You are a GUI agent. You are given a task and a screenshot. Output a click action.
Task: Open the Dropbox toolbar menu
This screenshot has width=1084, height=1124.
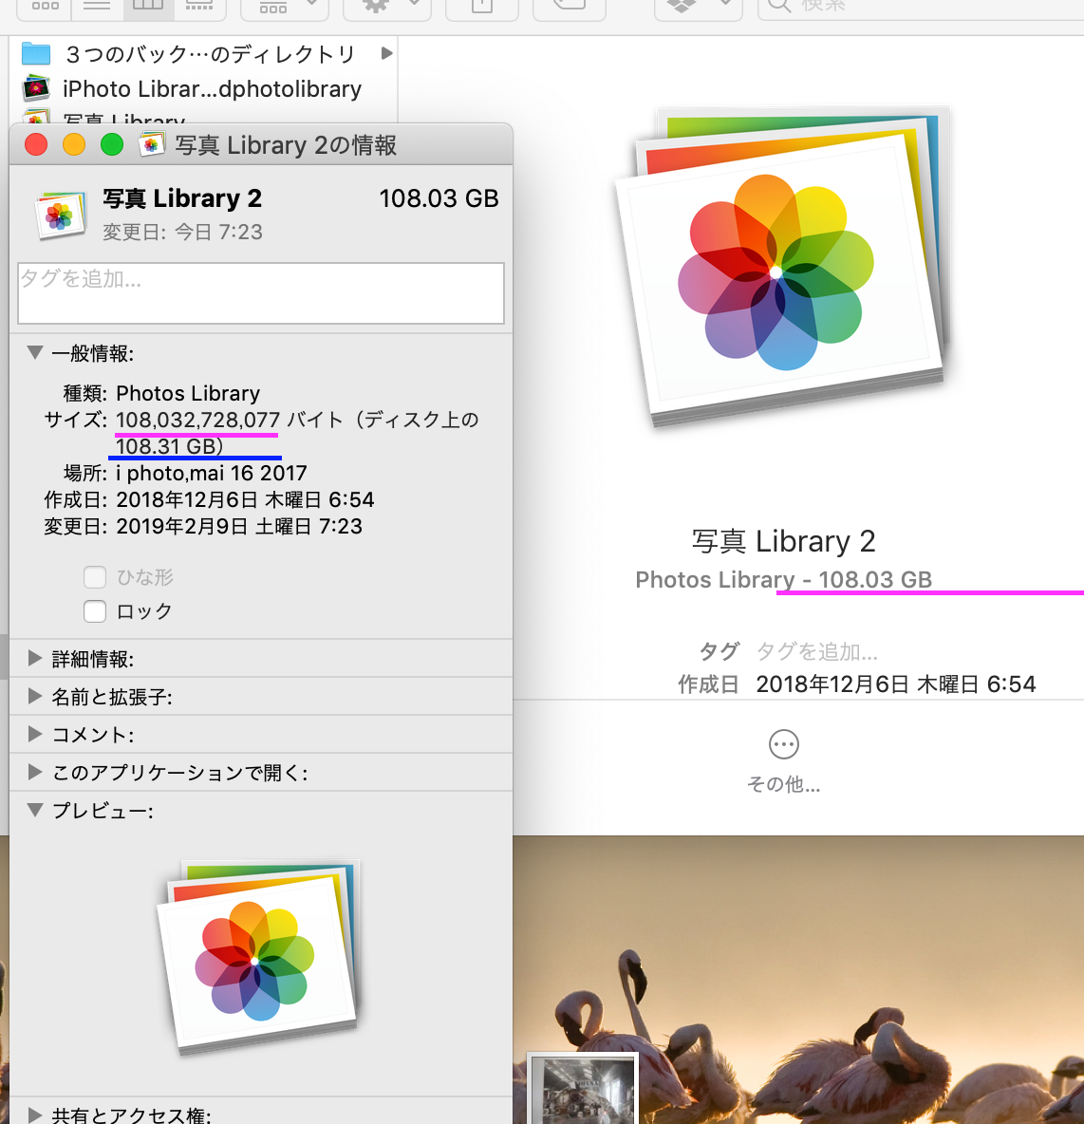click(699, 6)
